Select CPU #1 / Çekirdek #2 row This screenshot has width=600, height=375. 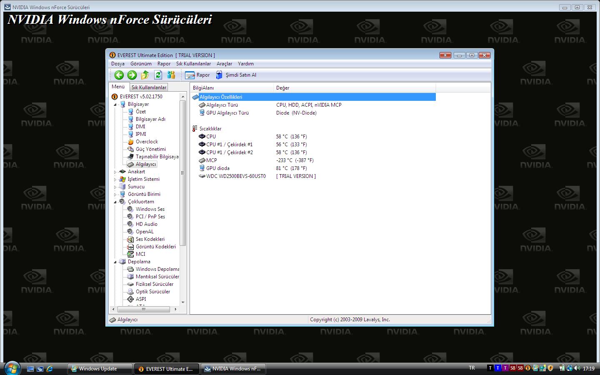click(x=313, y=152)
